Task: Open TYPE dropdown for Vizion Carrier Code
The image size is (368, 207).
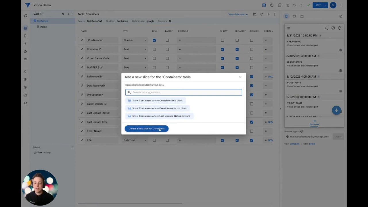Action: pos(135,58)
